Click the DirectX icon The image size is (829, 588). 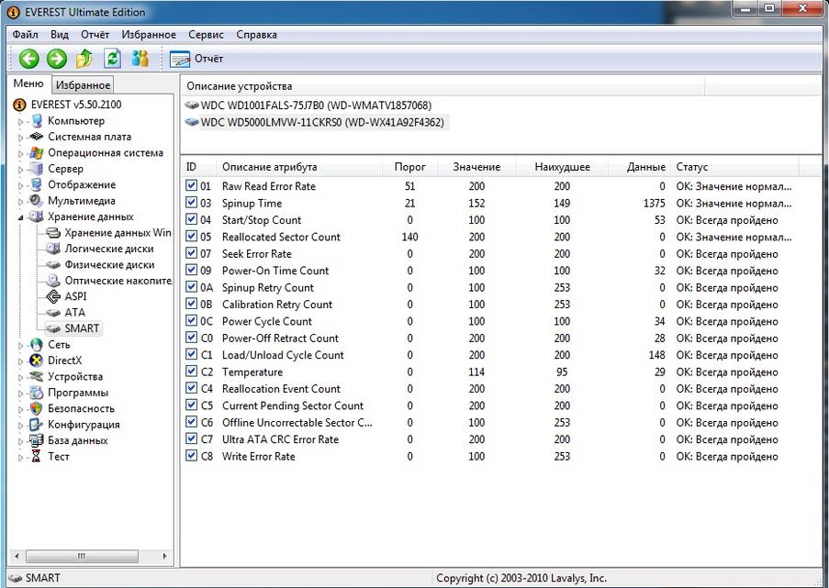point(37,361)
